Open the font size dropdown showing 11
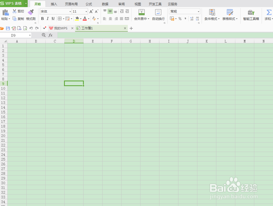The height and width of the screenshot is (206, 273). tap(86, 12)
